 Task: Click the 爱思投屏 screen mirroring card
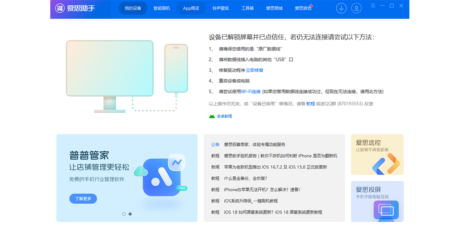tap(377, 201)
